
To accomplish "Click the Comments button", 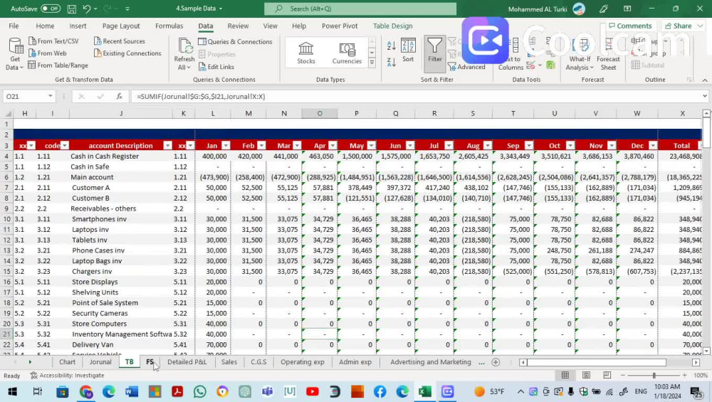I will click(x=630, y=26).
